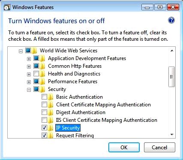Click the Basic Authentication folder icon
This screenshot has height=160, width=183.
[51, 97]
